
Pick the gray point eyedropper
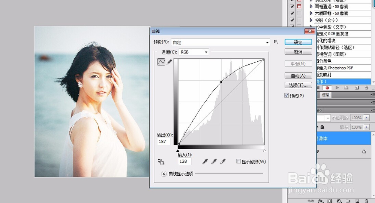click(214, 162)
